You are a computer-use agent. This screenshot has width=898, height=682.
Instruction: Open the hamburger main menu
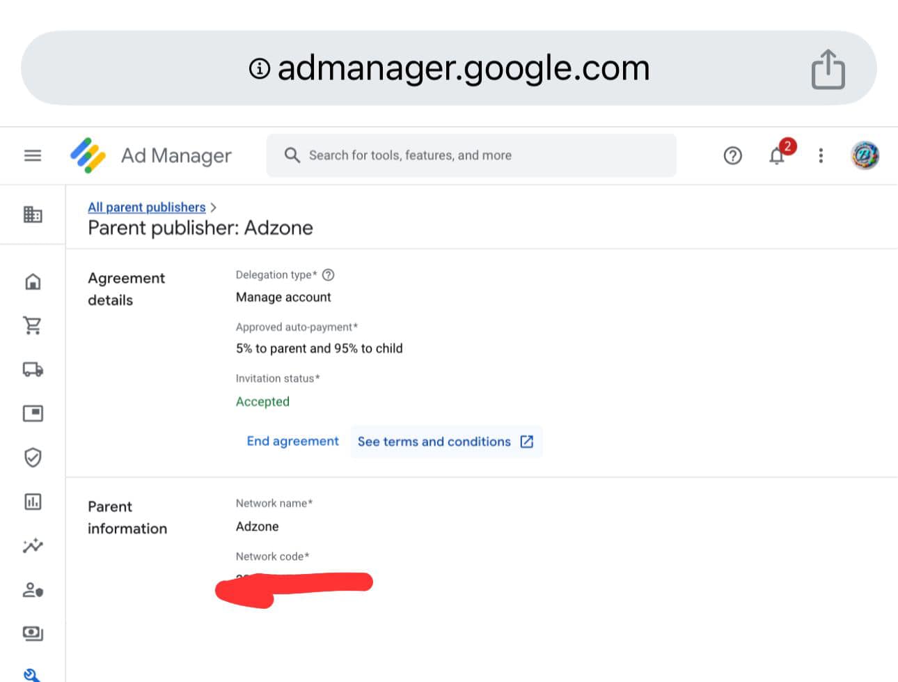(33, 155)
